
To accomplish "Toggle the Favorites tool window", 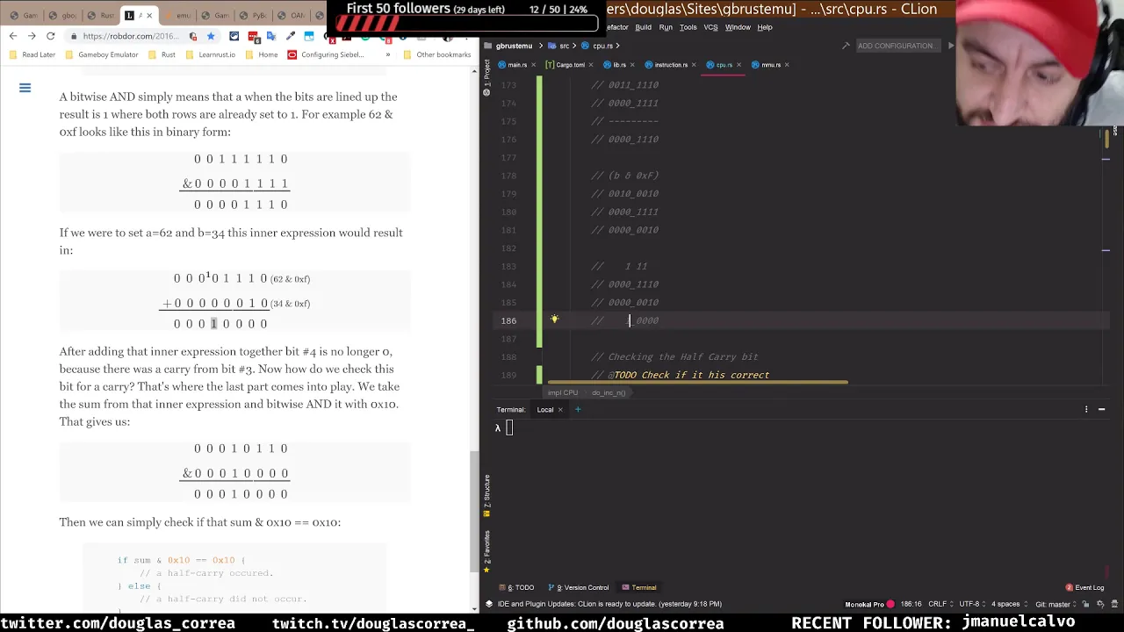I will click(486, 553).
